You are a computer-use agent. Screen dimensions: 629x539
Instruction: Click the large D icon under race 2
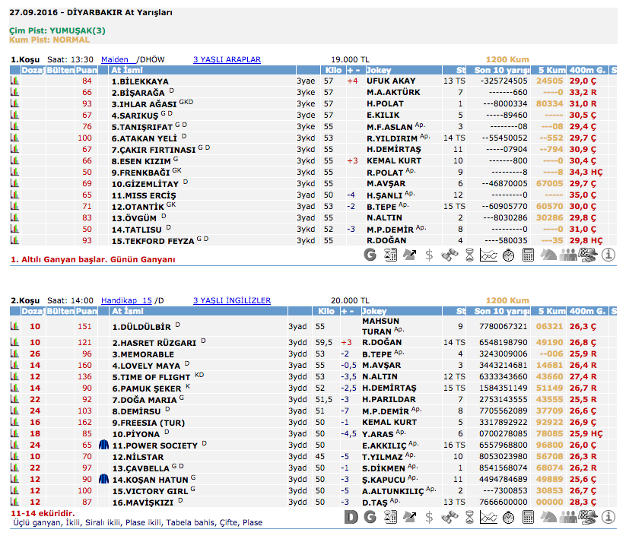point(351,518)
